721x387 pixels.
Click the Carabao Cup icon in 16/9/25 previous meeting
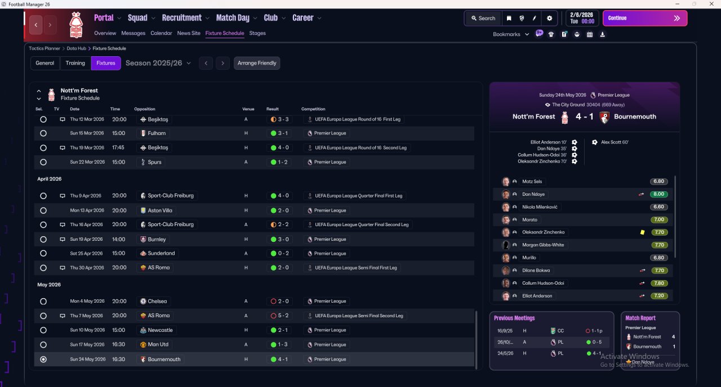click(553, 331)
